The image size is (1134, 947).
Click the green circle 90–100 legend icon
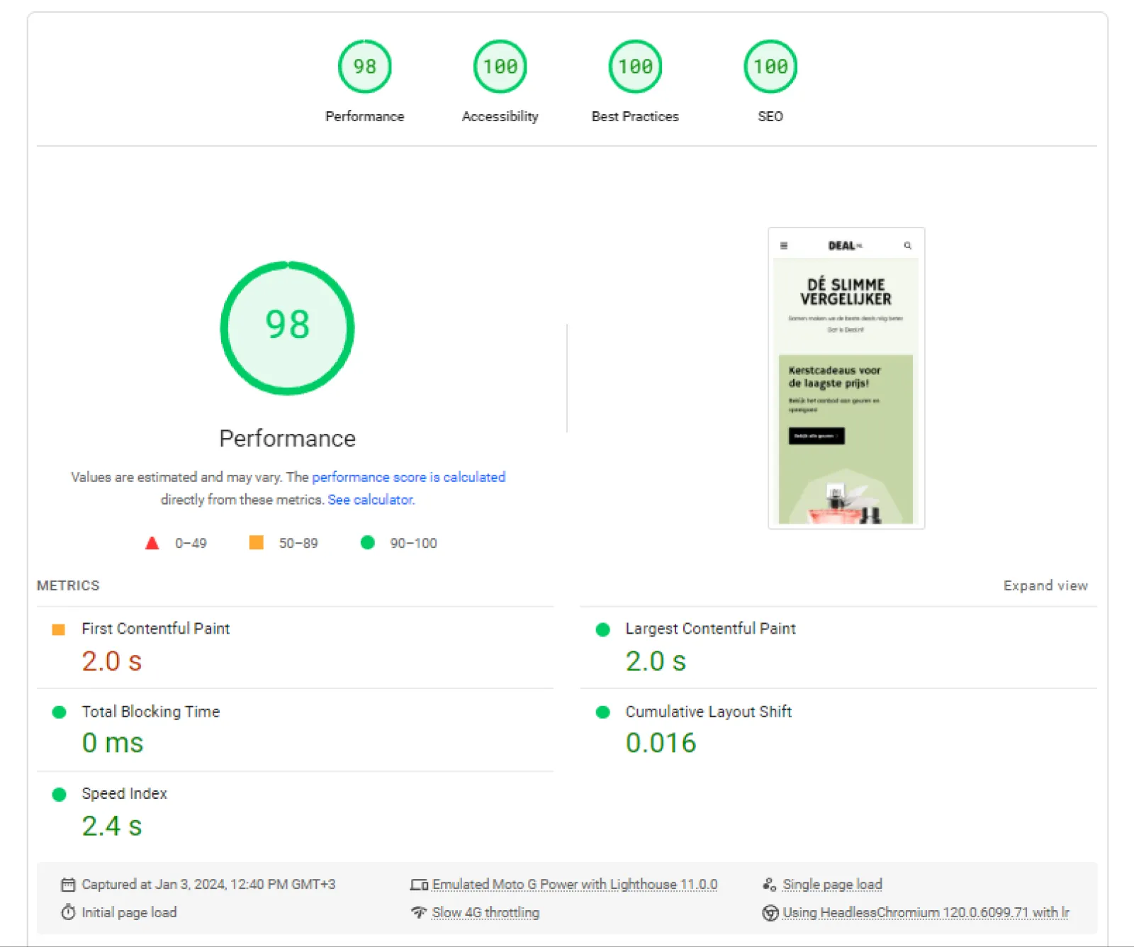point(367,542)
